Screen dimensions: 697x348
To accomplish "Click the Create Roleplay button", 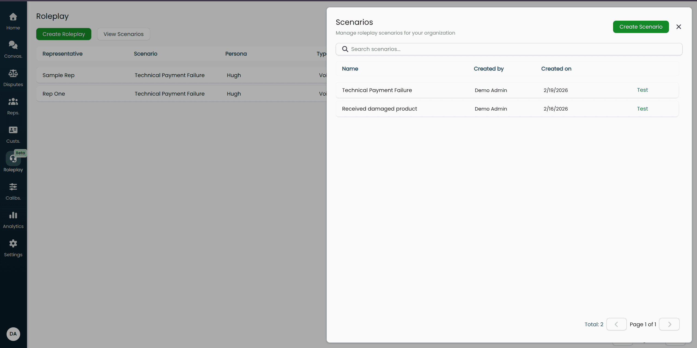I will pyautogui.click(x=63, y=34).
